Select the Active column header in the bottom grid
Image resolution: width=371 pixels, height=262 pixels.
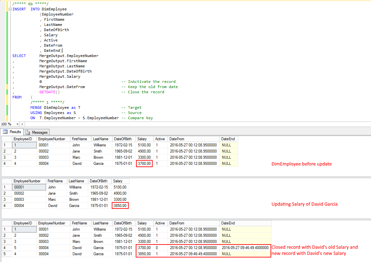(160, 223)
